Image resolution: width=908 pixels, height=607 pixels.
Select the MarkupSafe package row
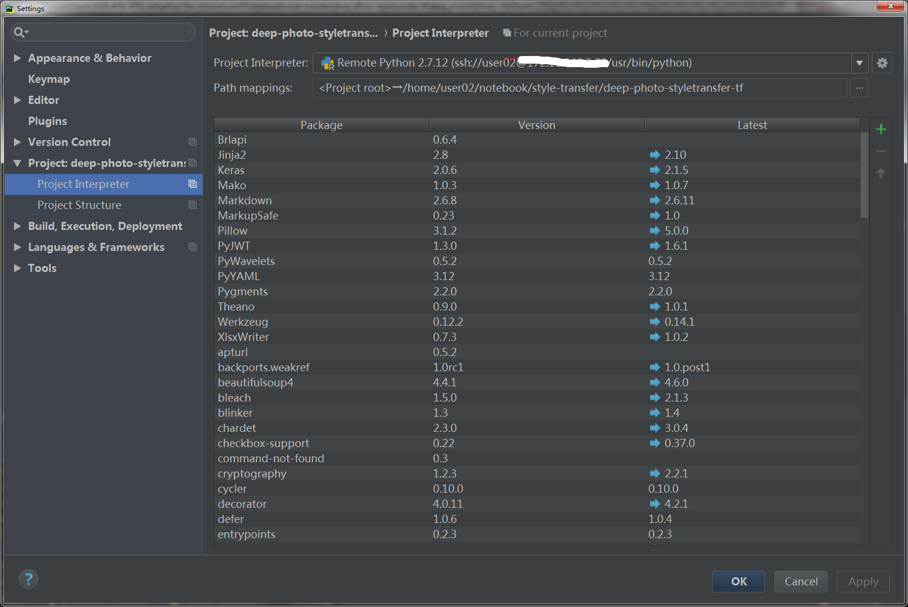coord(537,215)
